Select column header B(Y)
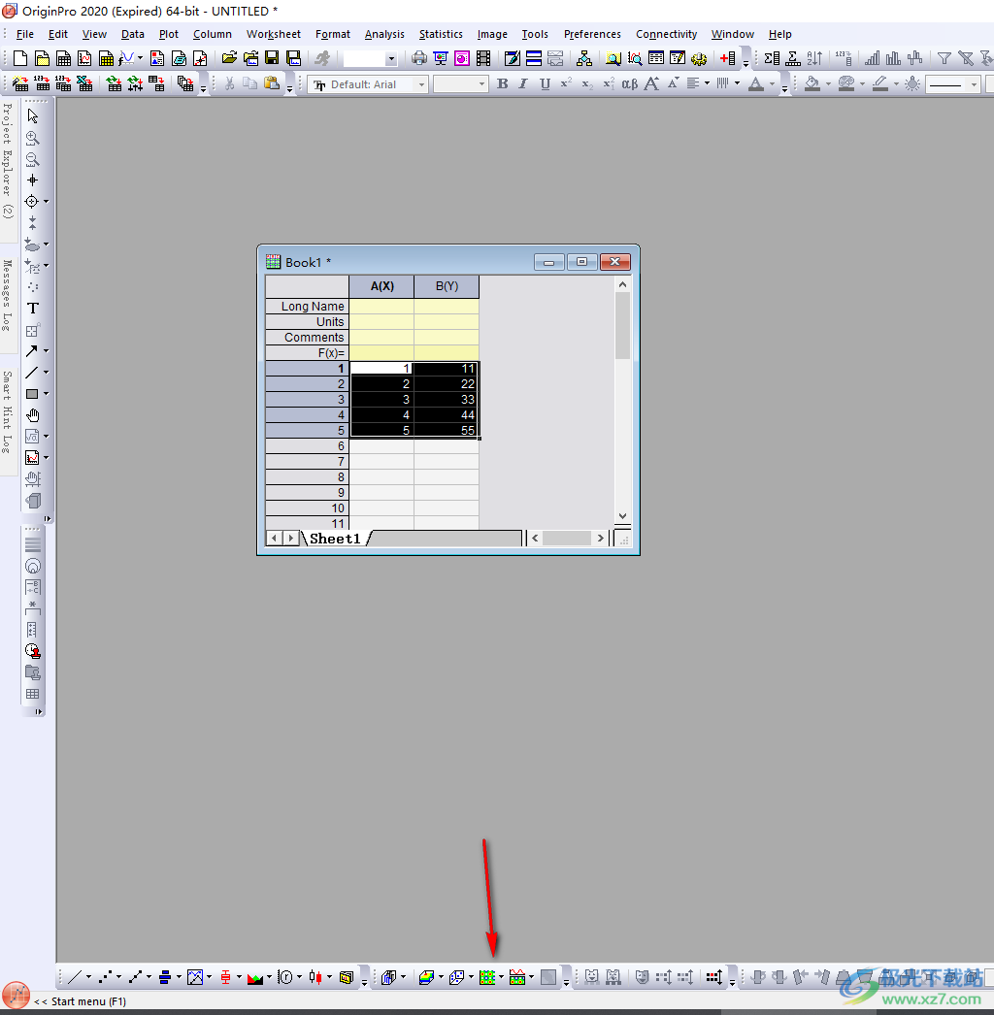Screen dimensions: 994x1015 pos(447,286)
